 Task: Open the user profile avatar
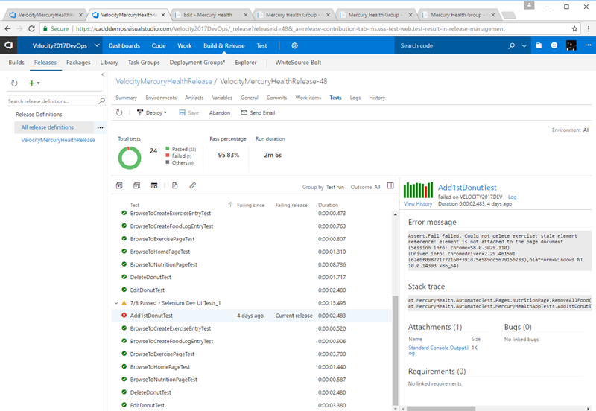[571, 45]
